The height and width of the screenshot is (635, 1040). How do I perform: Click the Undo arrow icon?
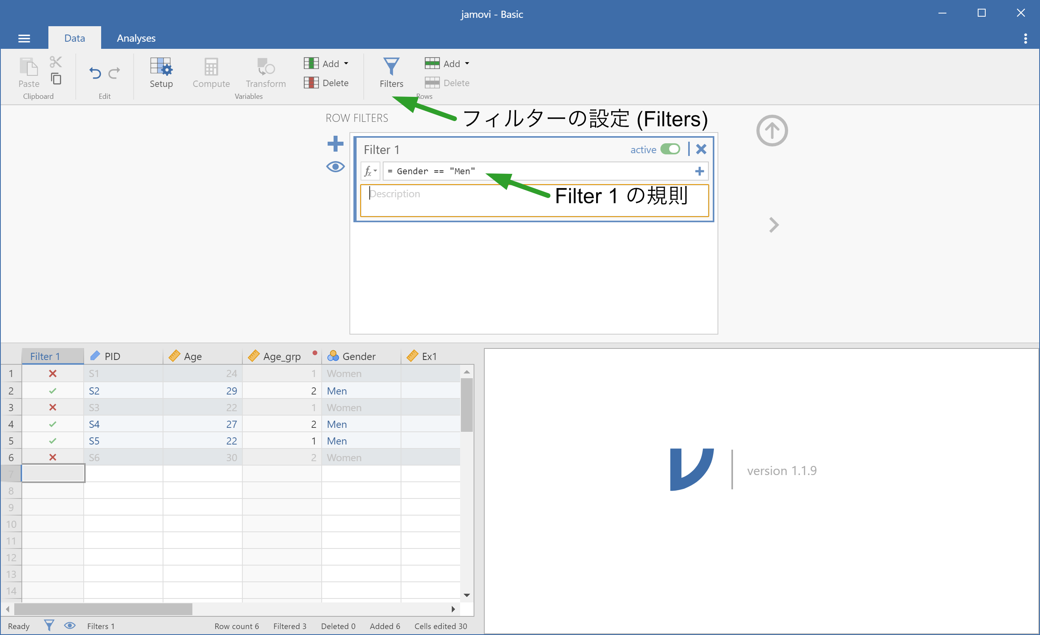click(x=95, y=73)
